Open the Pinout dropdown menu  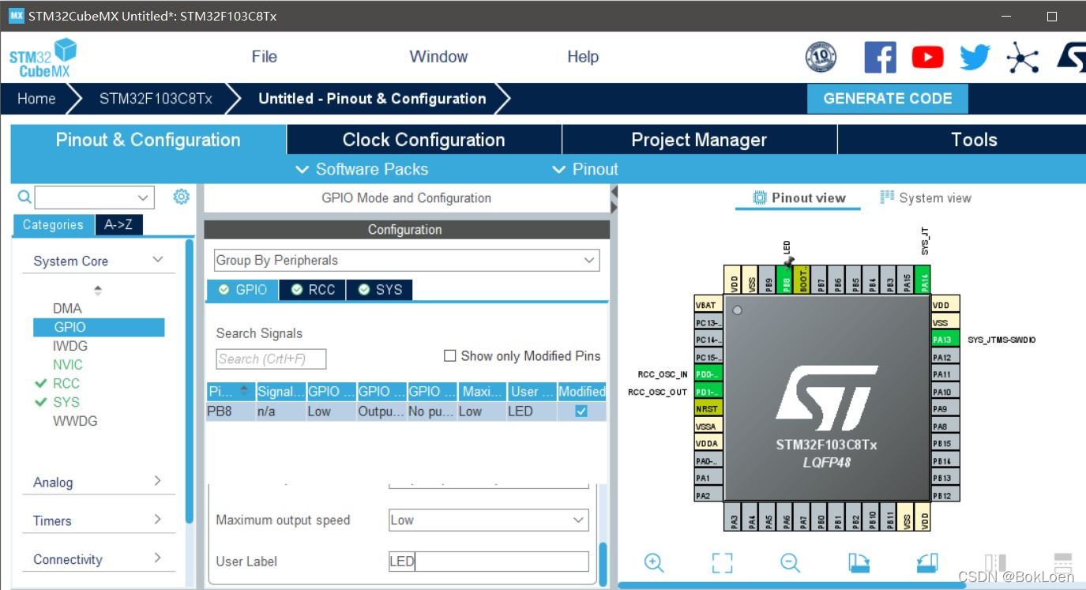(585, 169)
